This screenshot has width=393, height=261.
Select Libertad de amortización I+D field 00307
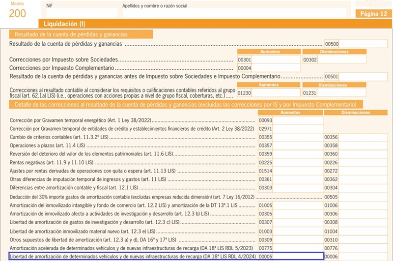298,222
